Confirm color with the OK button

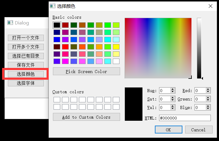[x=168, y=130]
